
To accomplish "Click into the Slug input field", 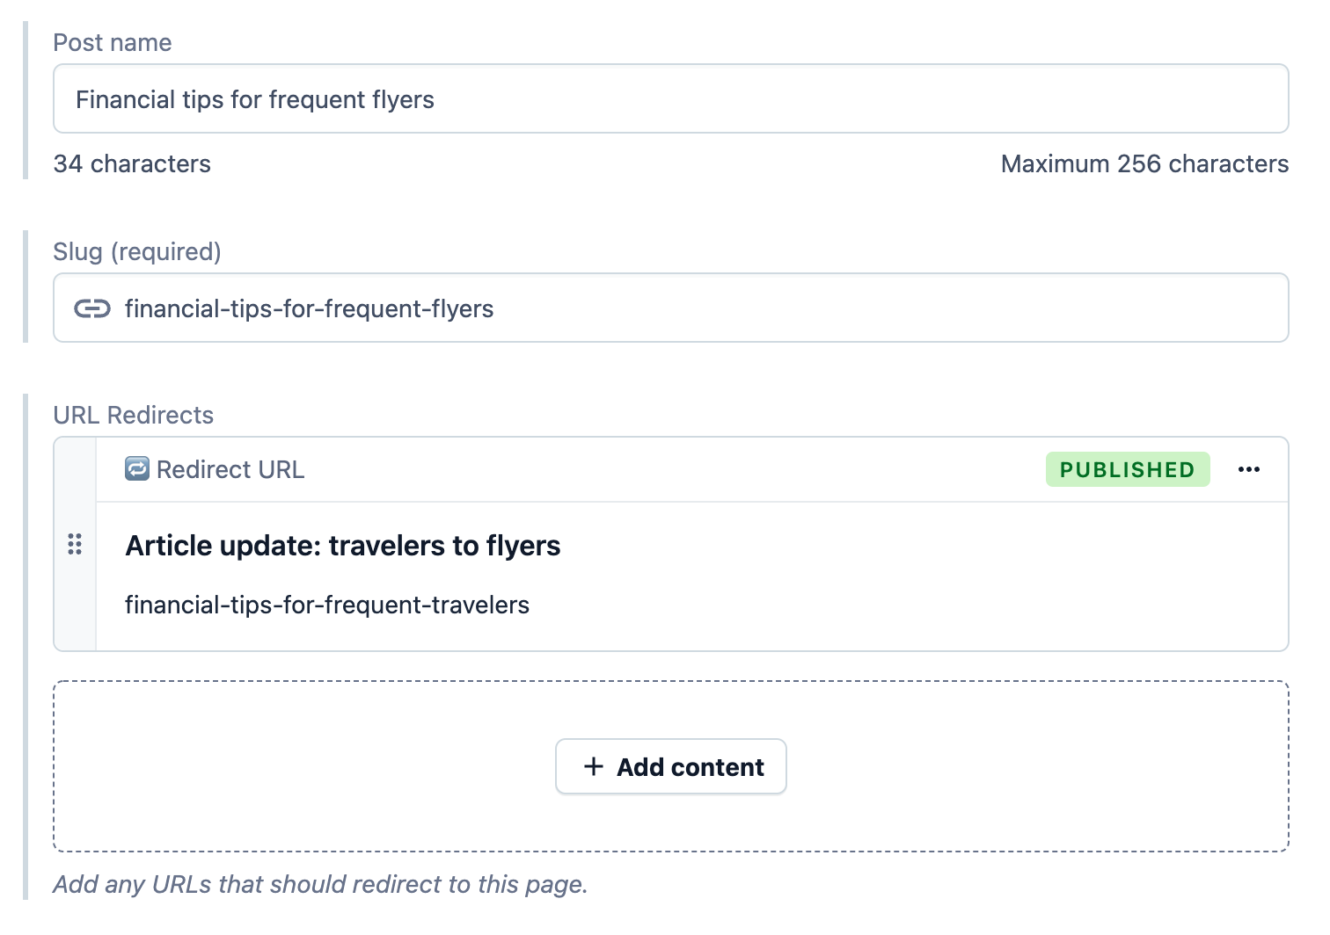I will [704, 308].
